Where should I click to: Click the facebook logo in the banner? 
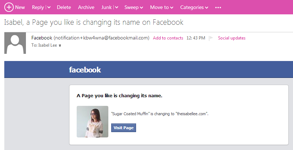(x=85, y=70)
